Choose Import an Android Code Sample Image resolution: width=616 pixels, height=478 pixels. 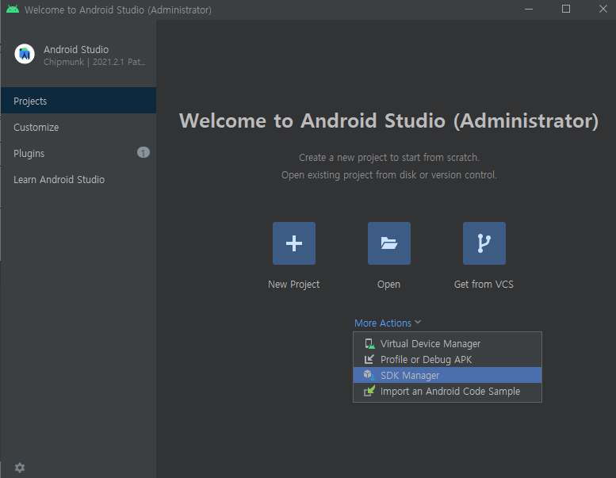(x=447, y=391)
